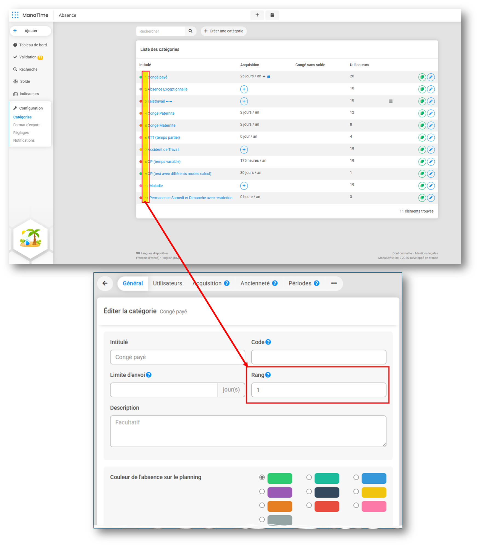Select the red color radio button
Viewport: 479px width, 546px height.
[309, 505]
